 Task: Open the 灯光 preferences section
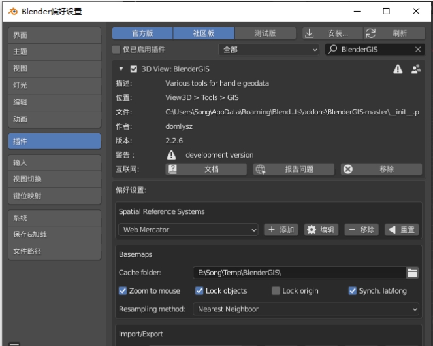(55, 86)
